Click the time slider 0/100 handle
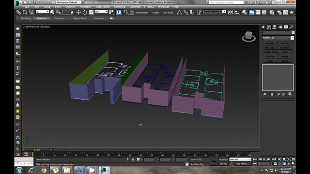 (x=37, y=150)
